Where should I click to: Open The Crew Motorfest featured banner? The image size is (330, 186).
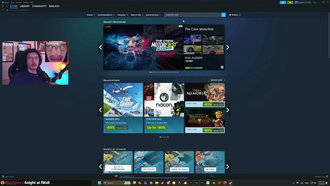[143, 47]
